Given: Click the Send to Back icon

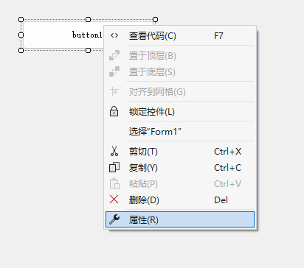Looking at the screenshot, I should [114, 71].
